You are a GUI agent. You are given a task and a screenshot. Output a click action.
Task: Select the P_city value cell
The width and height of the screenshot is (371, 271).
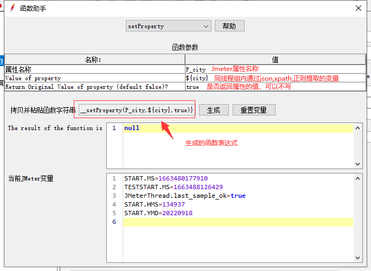click(x=196, y=69)
